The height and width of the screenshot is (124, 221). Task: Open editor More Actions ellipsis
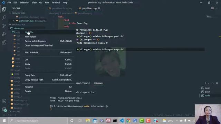(217, 8)
